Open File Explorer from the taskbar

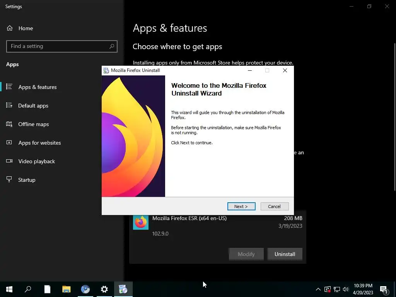pyautogui.click(x=66, y=289)
